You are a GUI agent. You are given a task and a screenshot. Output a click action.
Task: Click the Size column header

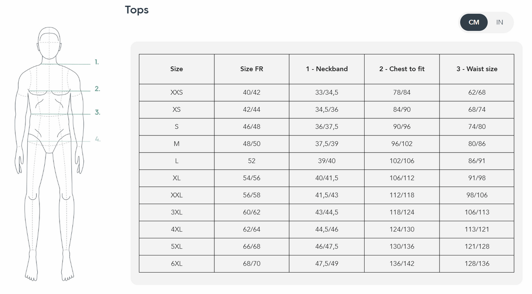(177, 69)
